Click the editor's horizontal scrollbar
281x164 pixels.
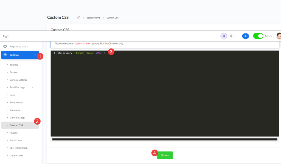pos(165,139)
